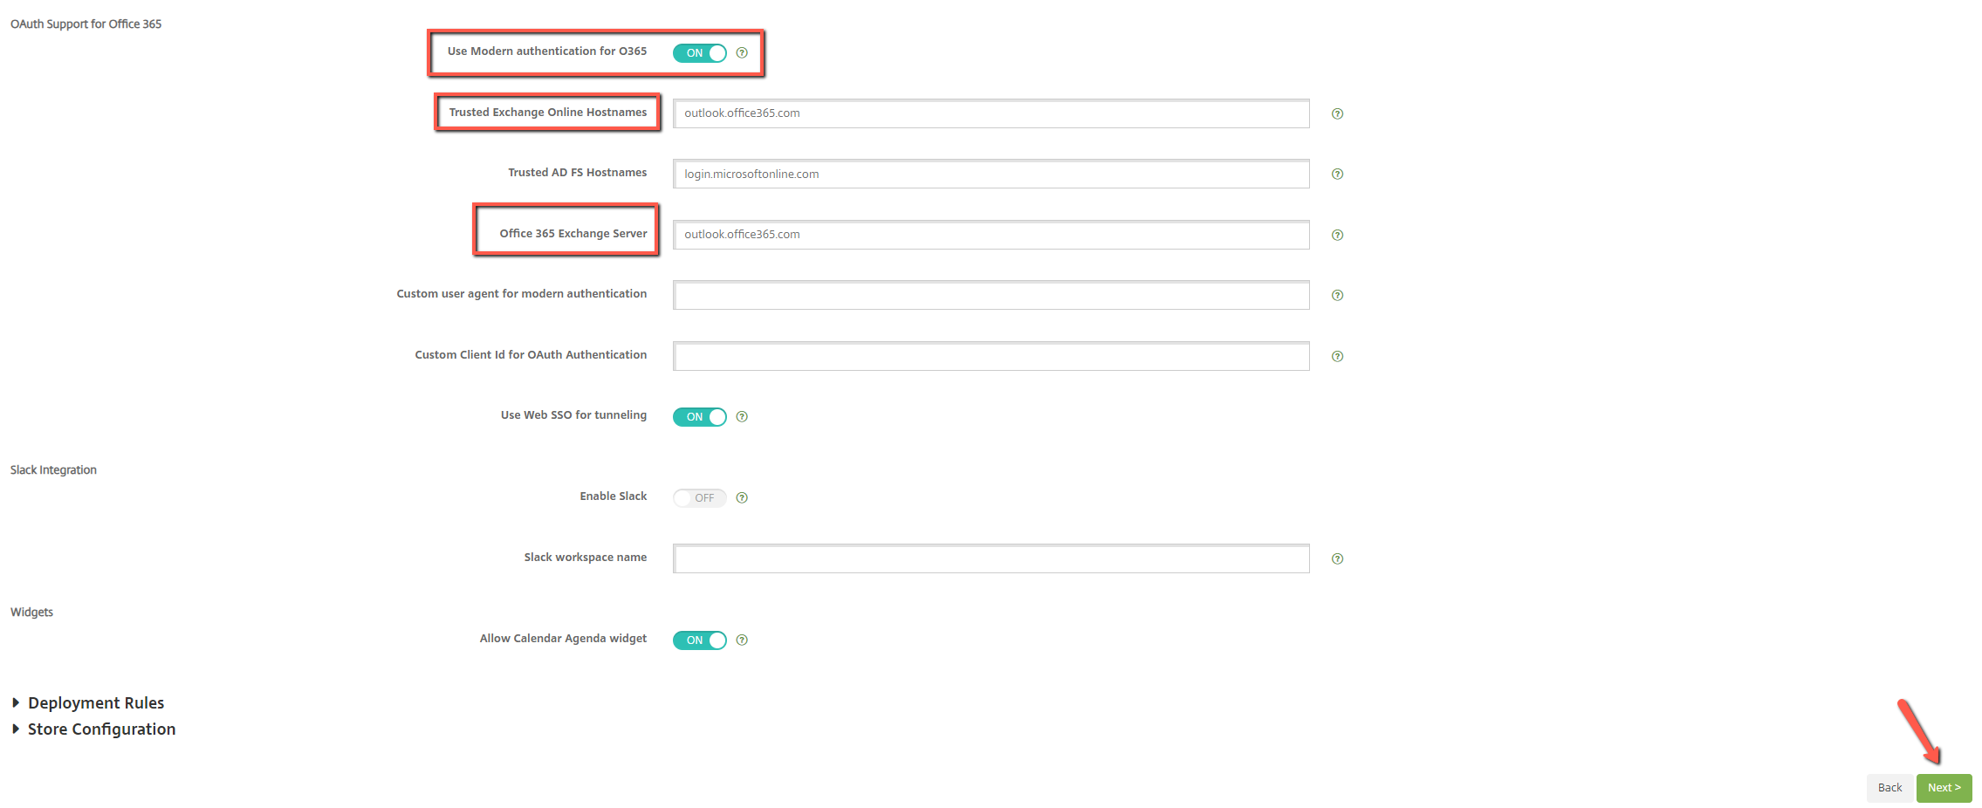Click the Allow Calendar Agenda widget label

563,639
